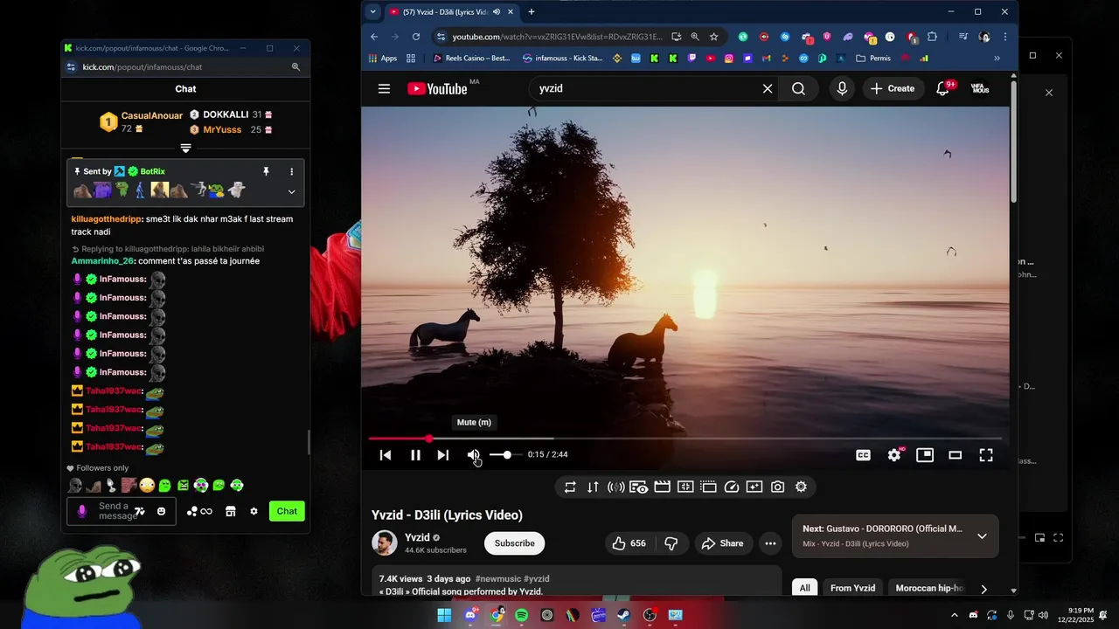The image size is (1119, 629).
Task: Enter fullscreen in YouTube player
Action: coord(986,455)
